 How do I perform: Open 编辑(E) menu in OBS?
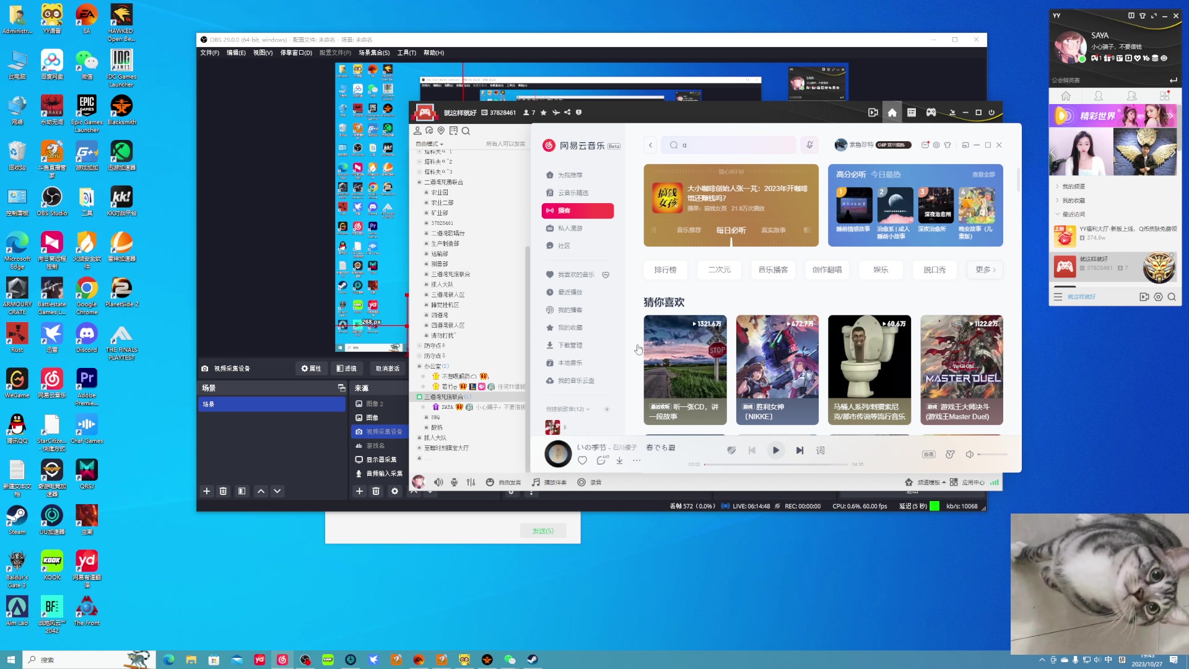click(236, 53)
